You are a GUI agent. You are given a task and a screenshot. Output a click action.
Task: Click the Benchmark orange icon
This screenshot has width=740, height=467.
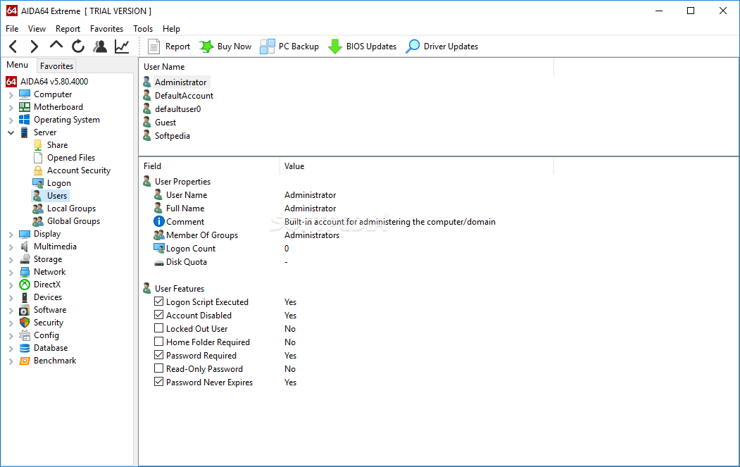click(x=25, y=361)
